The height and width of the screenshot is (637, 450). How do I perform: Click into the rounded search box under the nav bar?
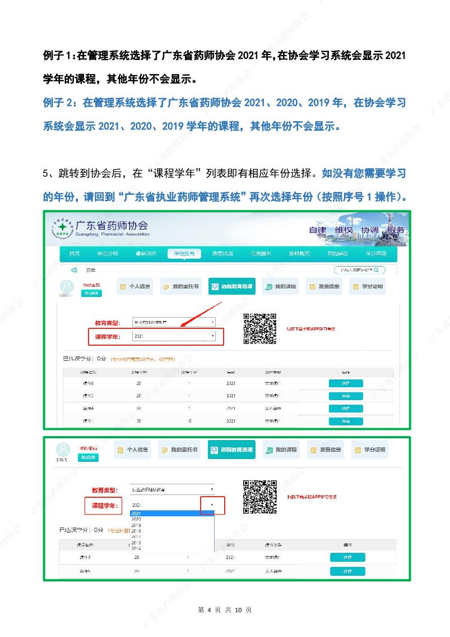click(360, 270)
